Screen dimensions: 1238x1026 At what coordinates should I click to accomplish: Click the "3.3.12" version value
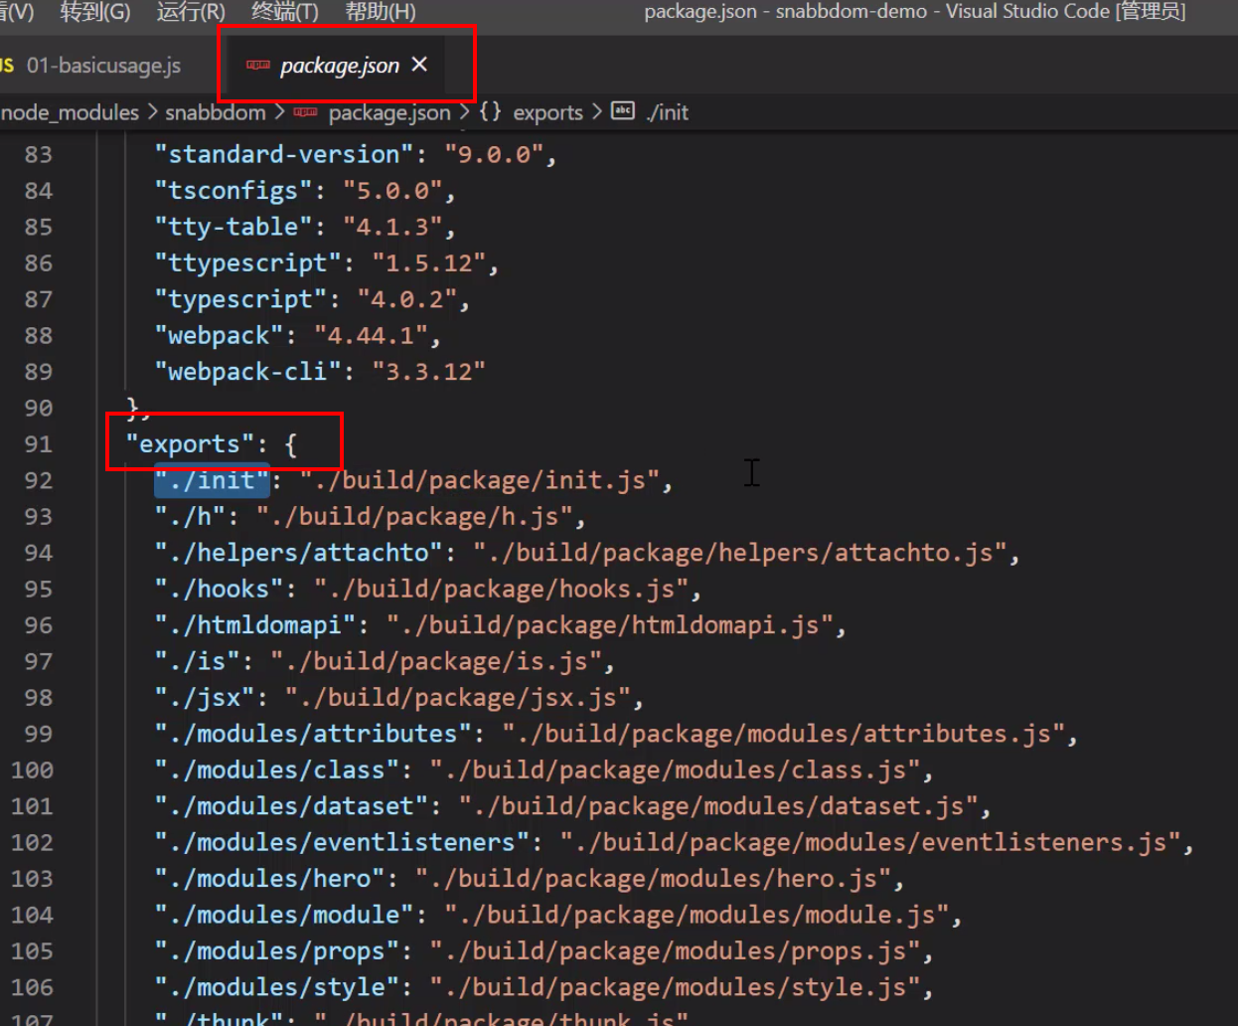tap(428, 372)
